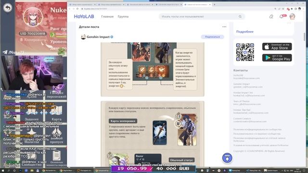Click the Подписаться follow button
Image resolution: width=308 pixels, height=173 pixels.
coord(212,37)
